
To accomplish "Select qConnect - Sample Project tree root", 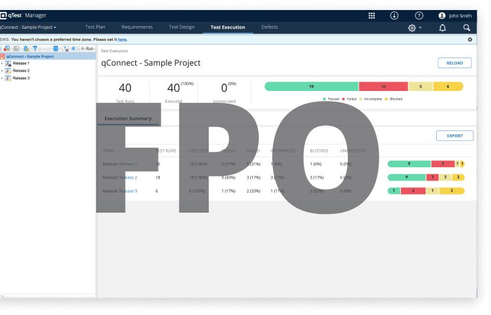I will [30, 56].
